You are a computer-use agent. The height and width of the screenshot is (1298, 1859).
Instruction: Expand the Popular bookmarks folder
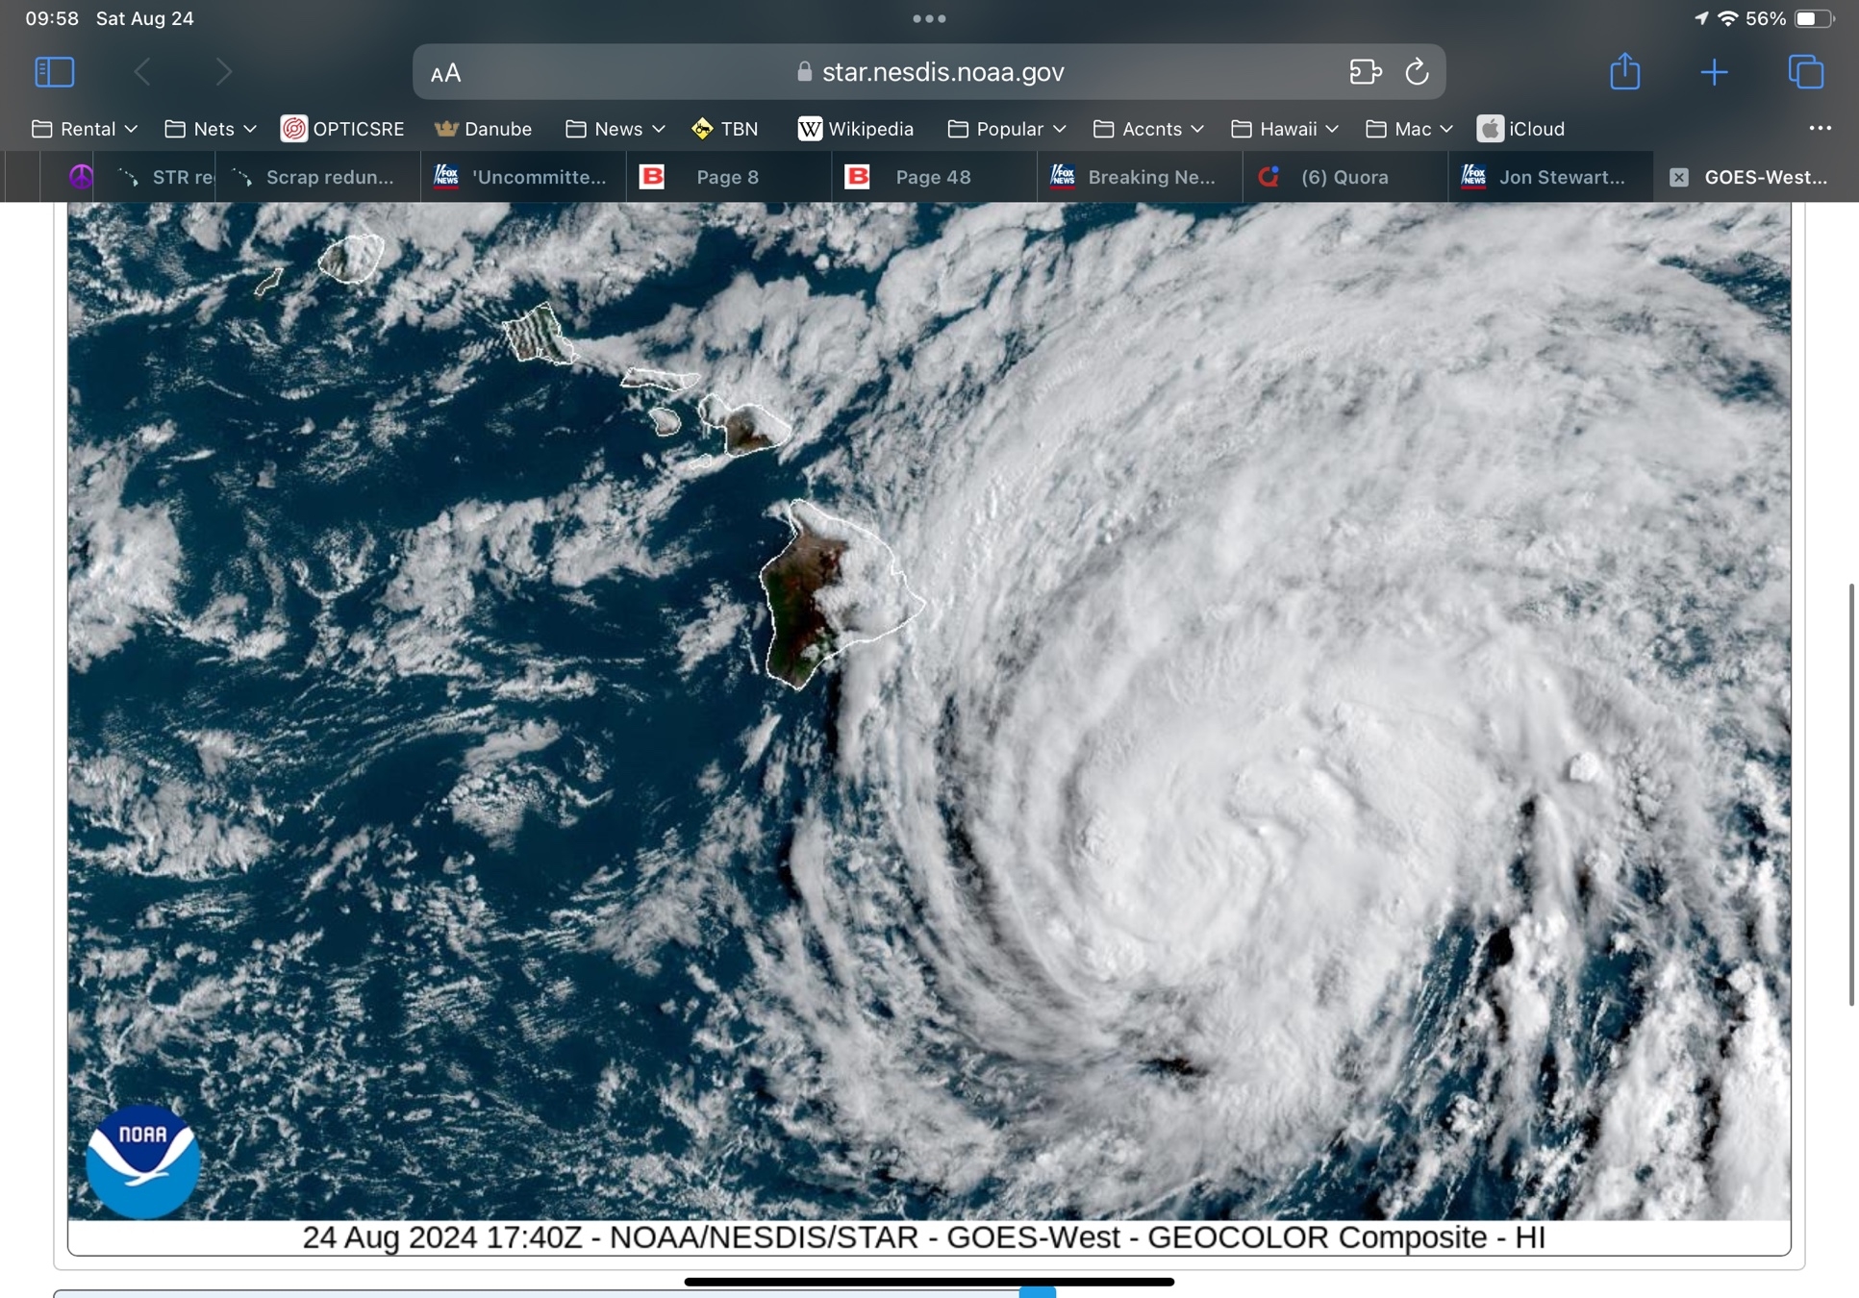[x=1007, y=129]
